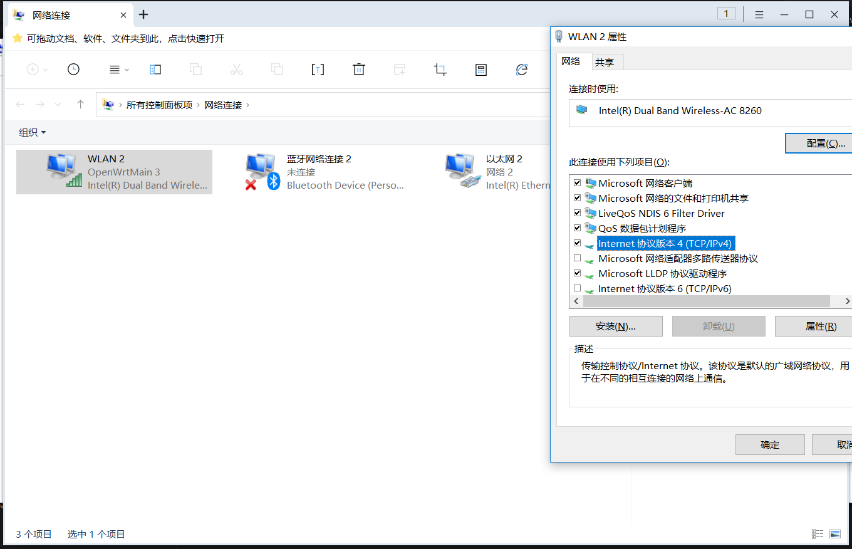
Task: Click the address bar path field
Action: tap(323, 105)
